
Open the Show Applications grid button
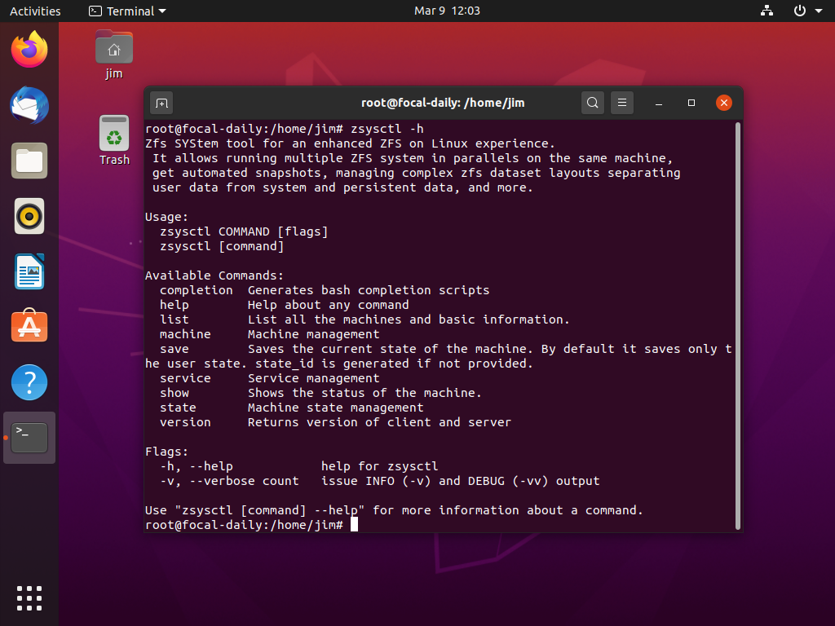pyautogui.click(x=29, y=597)
